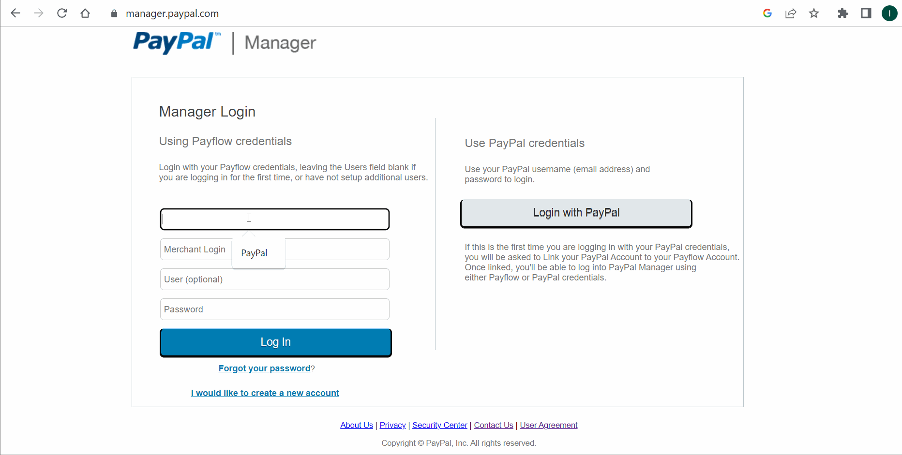The height and width of the screenshot is (455, 902).
Task: Click the manager.paypal.com address bar
Action: click(172, 14)
